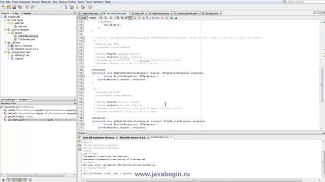325x182 pixels.
Task: Click the Navigator horizontal scrollbar
Action: [x=36, y=175]
